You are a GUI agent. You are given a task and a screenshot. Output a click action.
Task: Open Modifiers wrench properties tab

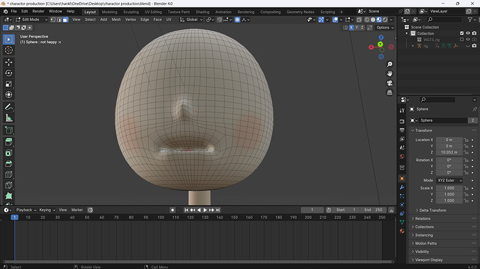(402, 187)
